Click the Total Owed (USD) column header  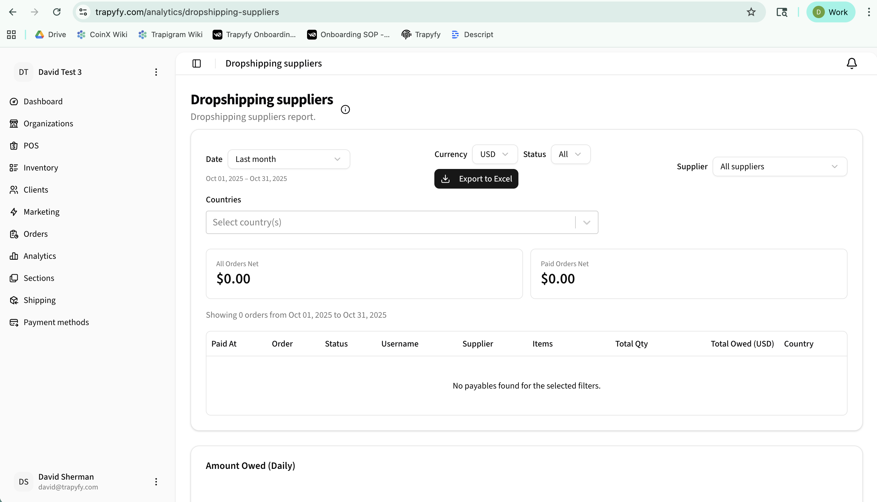(742, 344)
